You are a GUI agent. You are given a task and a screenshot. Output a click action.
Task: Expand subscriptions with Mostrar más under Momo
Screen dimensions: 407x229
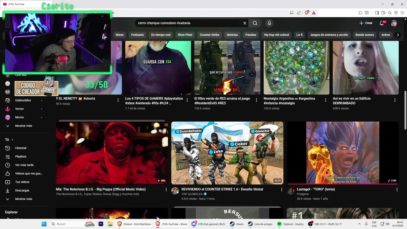[24, 126]
